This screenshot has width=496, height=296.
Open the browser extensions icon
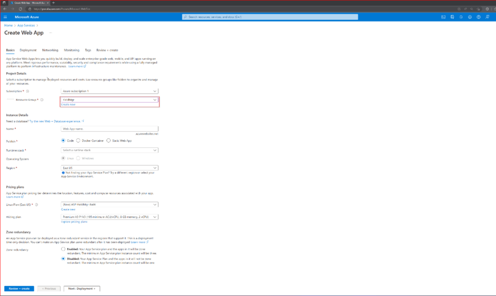(487, 9)
